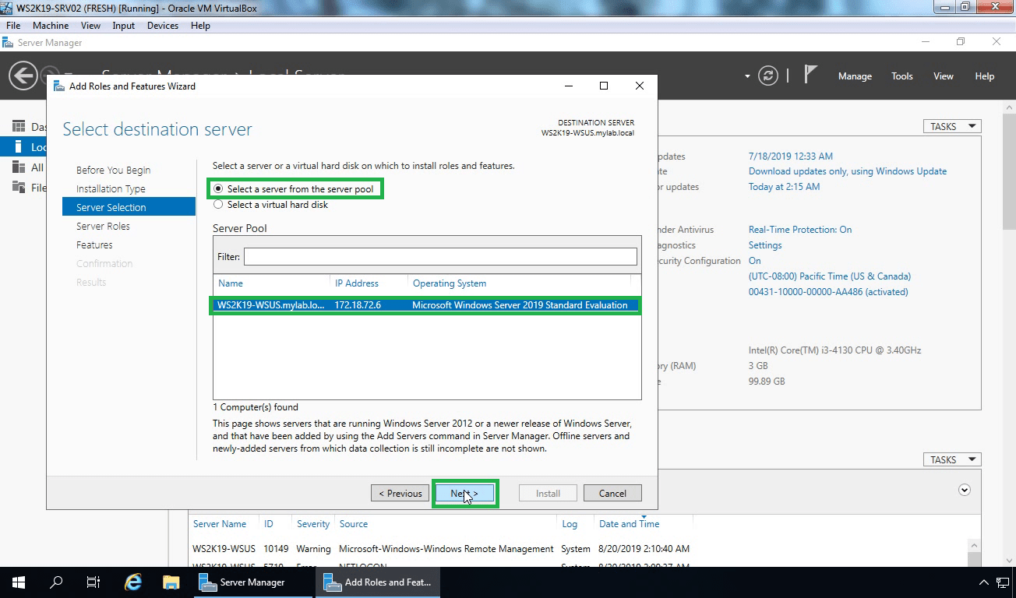Viewport: 1016px width, 598px height.
Task: Sort events by Severity column
Action: coord(313,524)
